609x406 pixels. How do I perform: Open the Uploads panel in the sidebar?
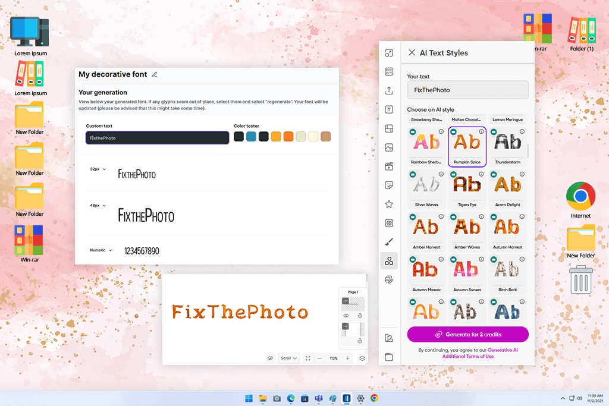[389, 90]
